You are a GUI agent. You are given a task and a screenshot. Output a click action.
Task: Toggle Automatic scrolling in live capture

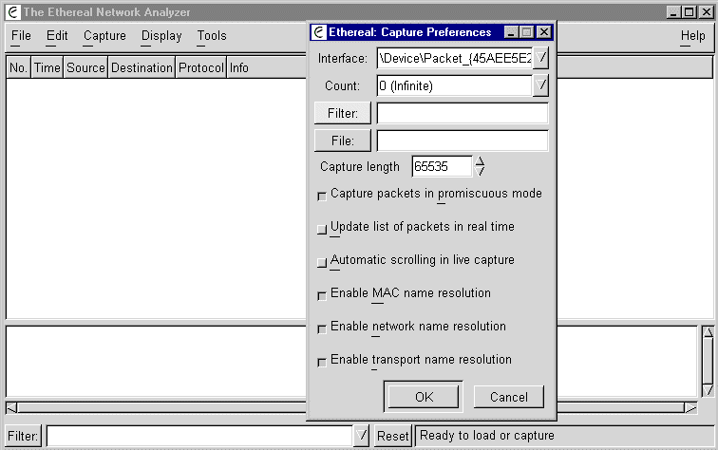point(322,263)
